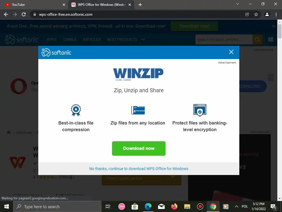
Task: Click the Windows breadcrumb link
Action: coord(24,132)
